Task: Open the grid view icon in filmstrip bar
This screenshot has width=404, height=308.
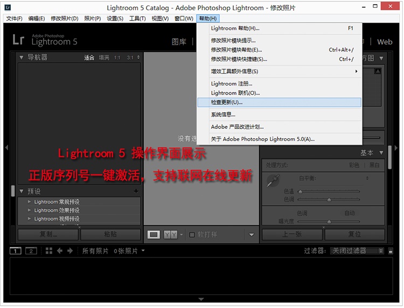Action: [49, 250]
